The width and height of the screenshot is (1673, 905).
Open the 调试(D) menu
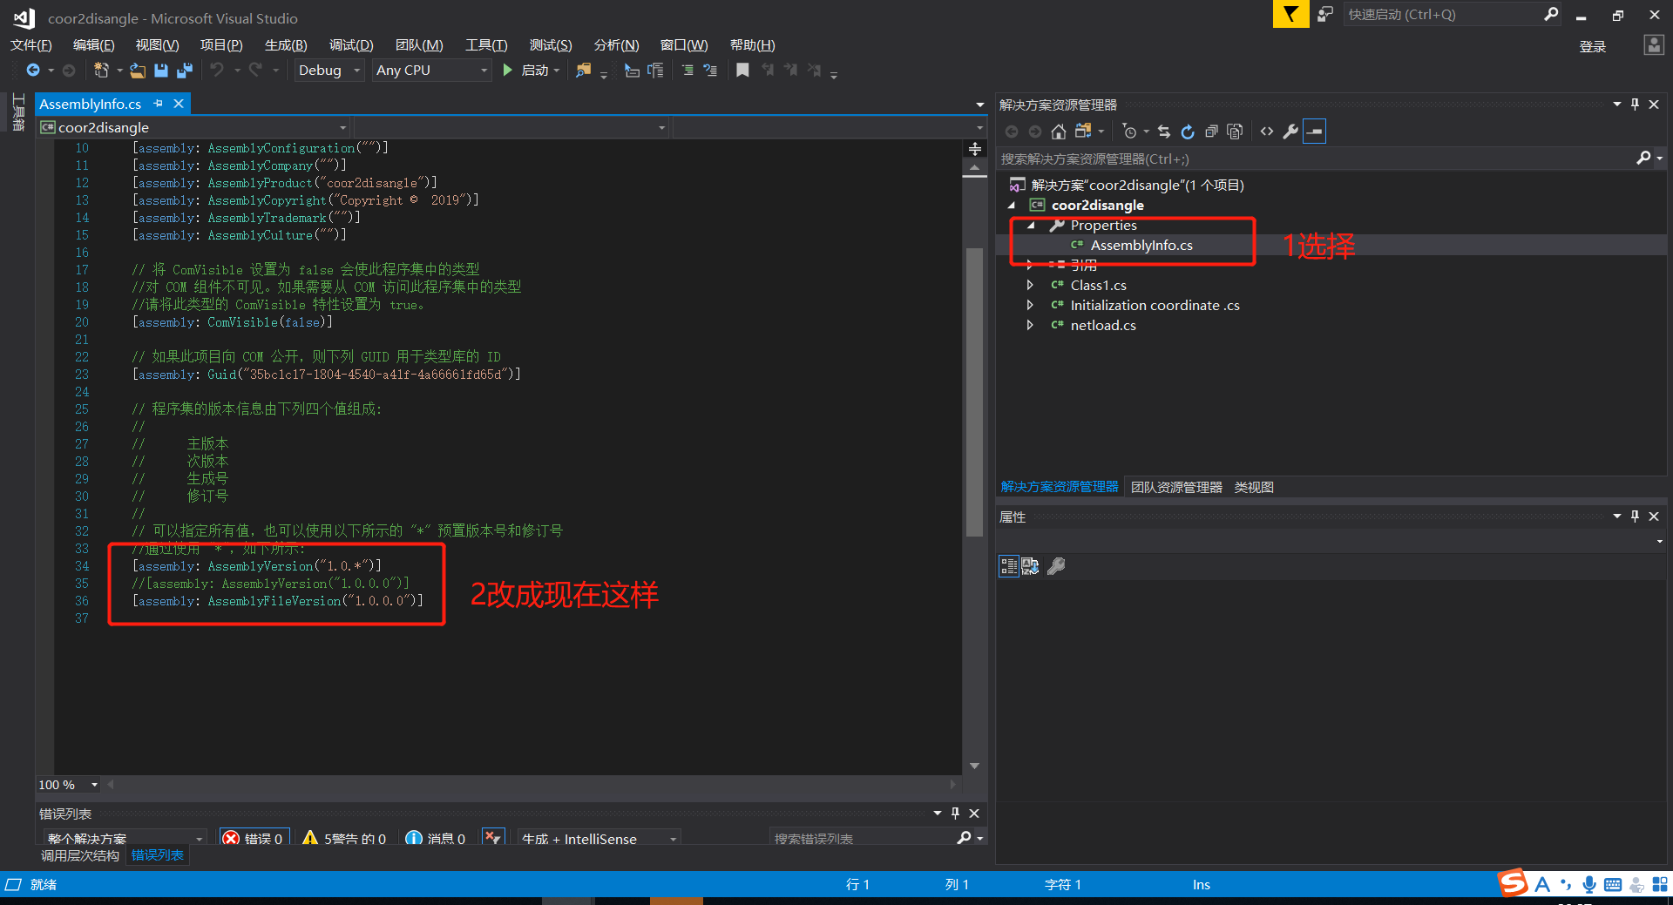tap(350, 44)
